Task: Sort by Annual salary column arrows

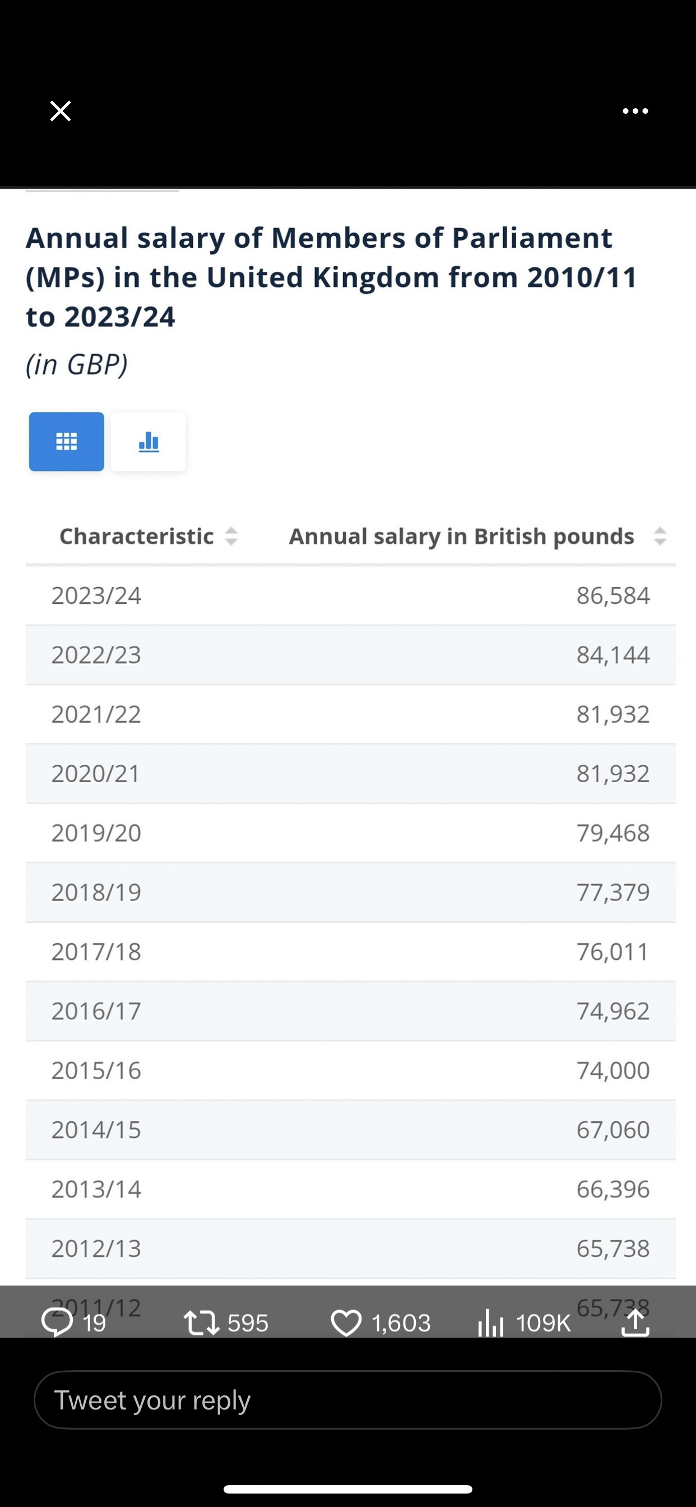Action: coord(660,537)
